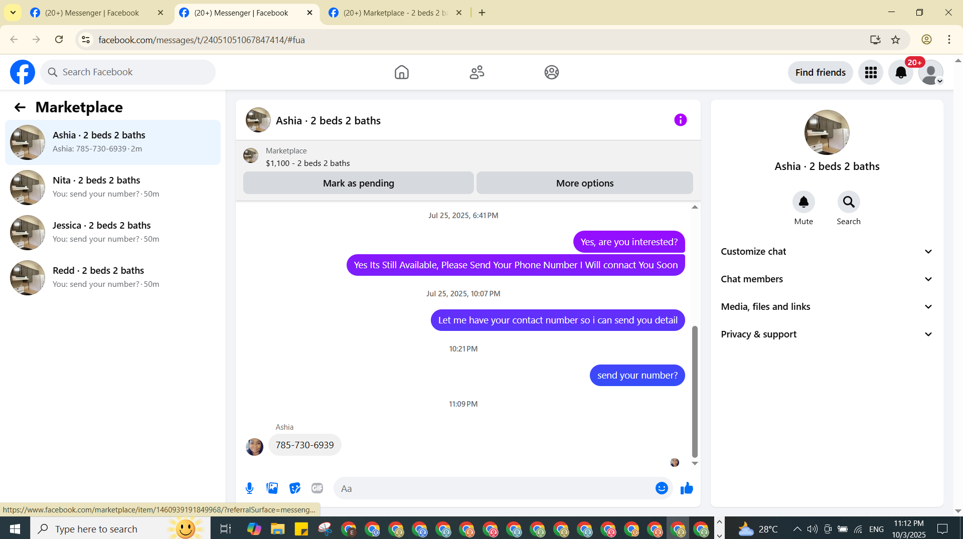Open the $1,100 Marketplace listing link
Screen dimensions: 963x539
click(307, 163)
